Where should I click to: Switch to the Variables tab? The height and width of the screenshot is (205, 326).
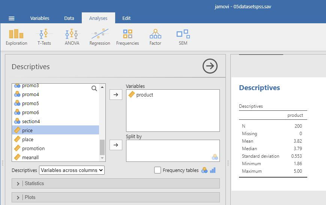click(40, 18)
